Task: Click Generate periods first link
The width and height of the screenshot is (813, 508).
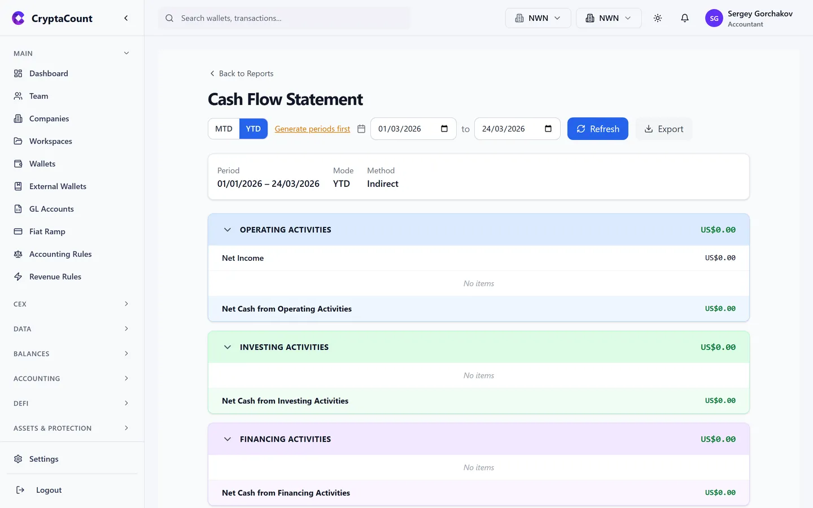Action: click(x=312, y=129)
